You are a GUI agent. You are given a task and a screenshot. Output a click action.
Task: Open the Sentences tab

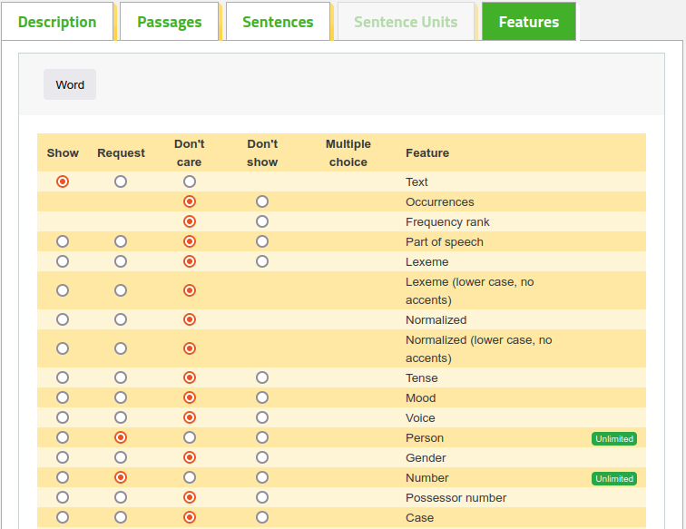278,22
